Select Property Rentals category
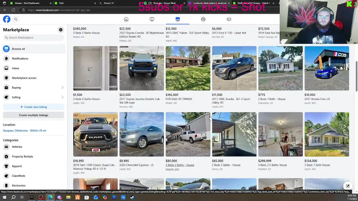 34,157
